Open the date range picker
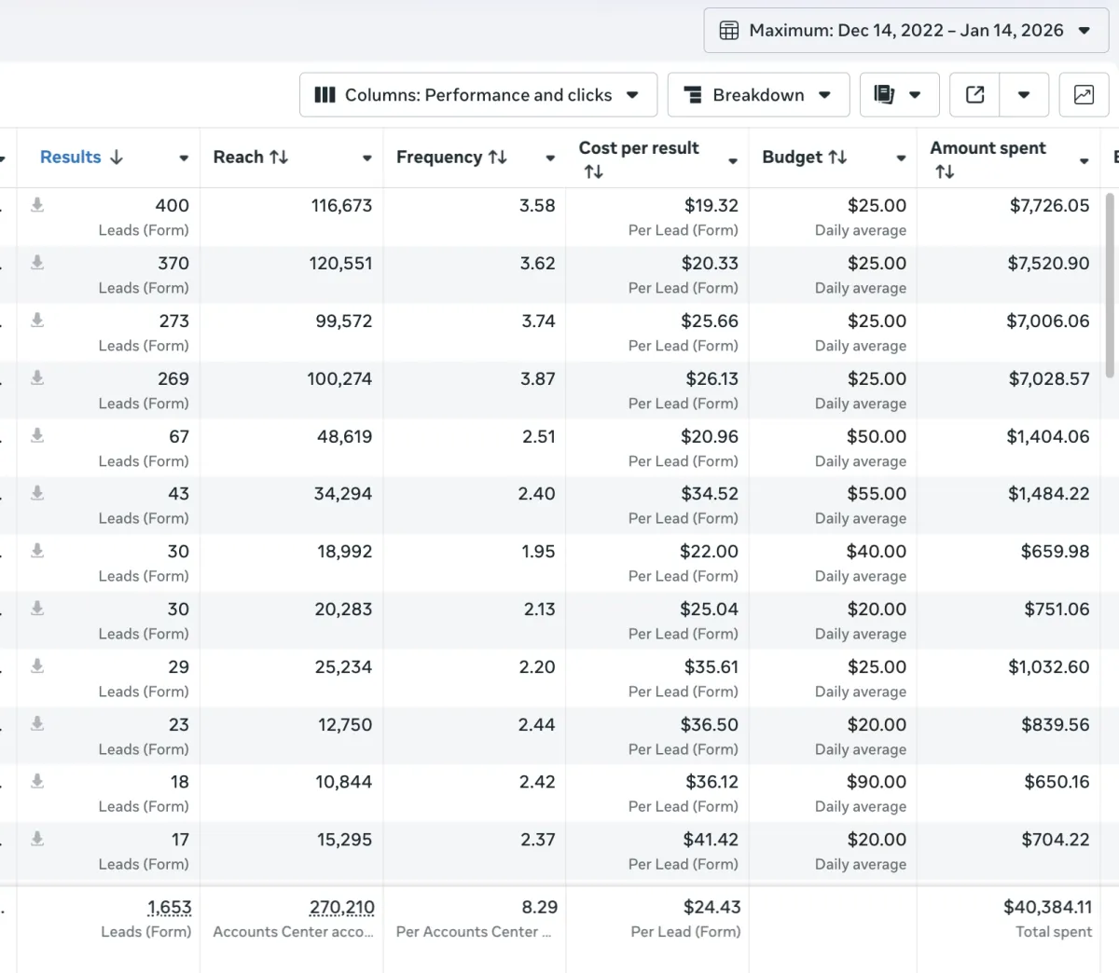Screen dimensions: 1119x973 (905, 31)
